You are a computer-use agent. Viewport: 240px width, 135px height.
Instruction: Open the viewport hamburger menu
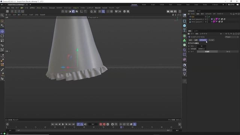pos(6,15)
